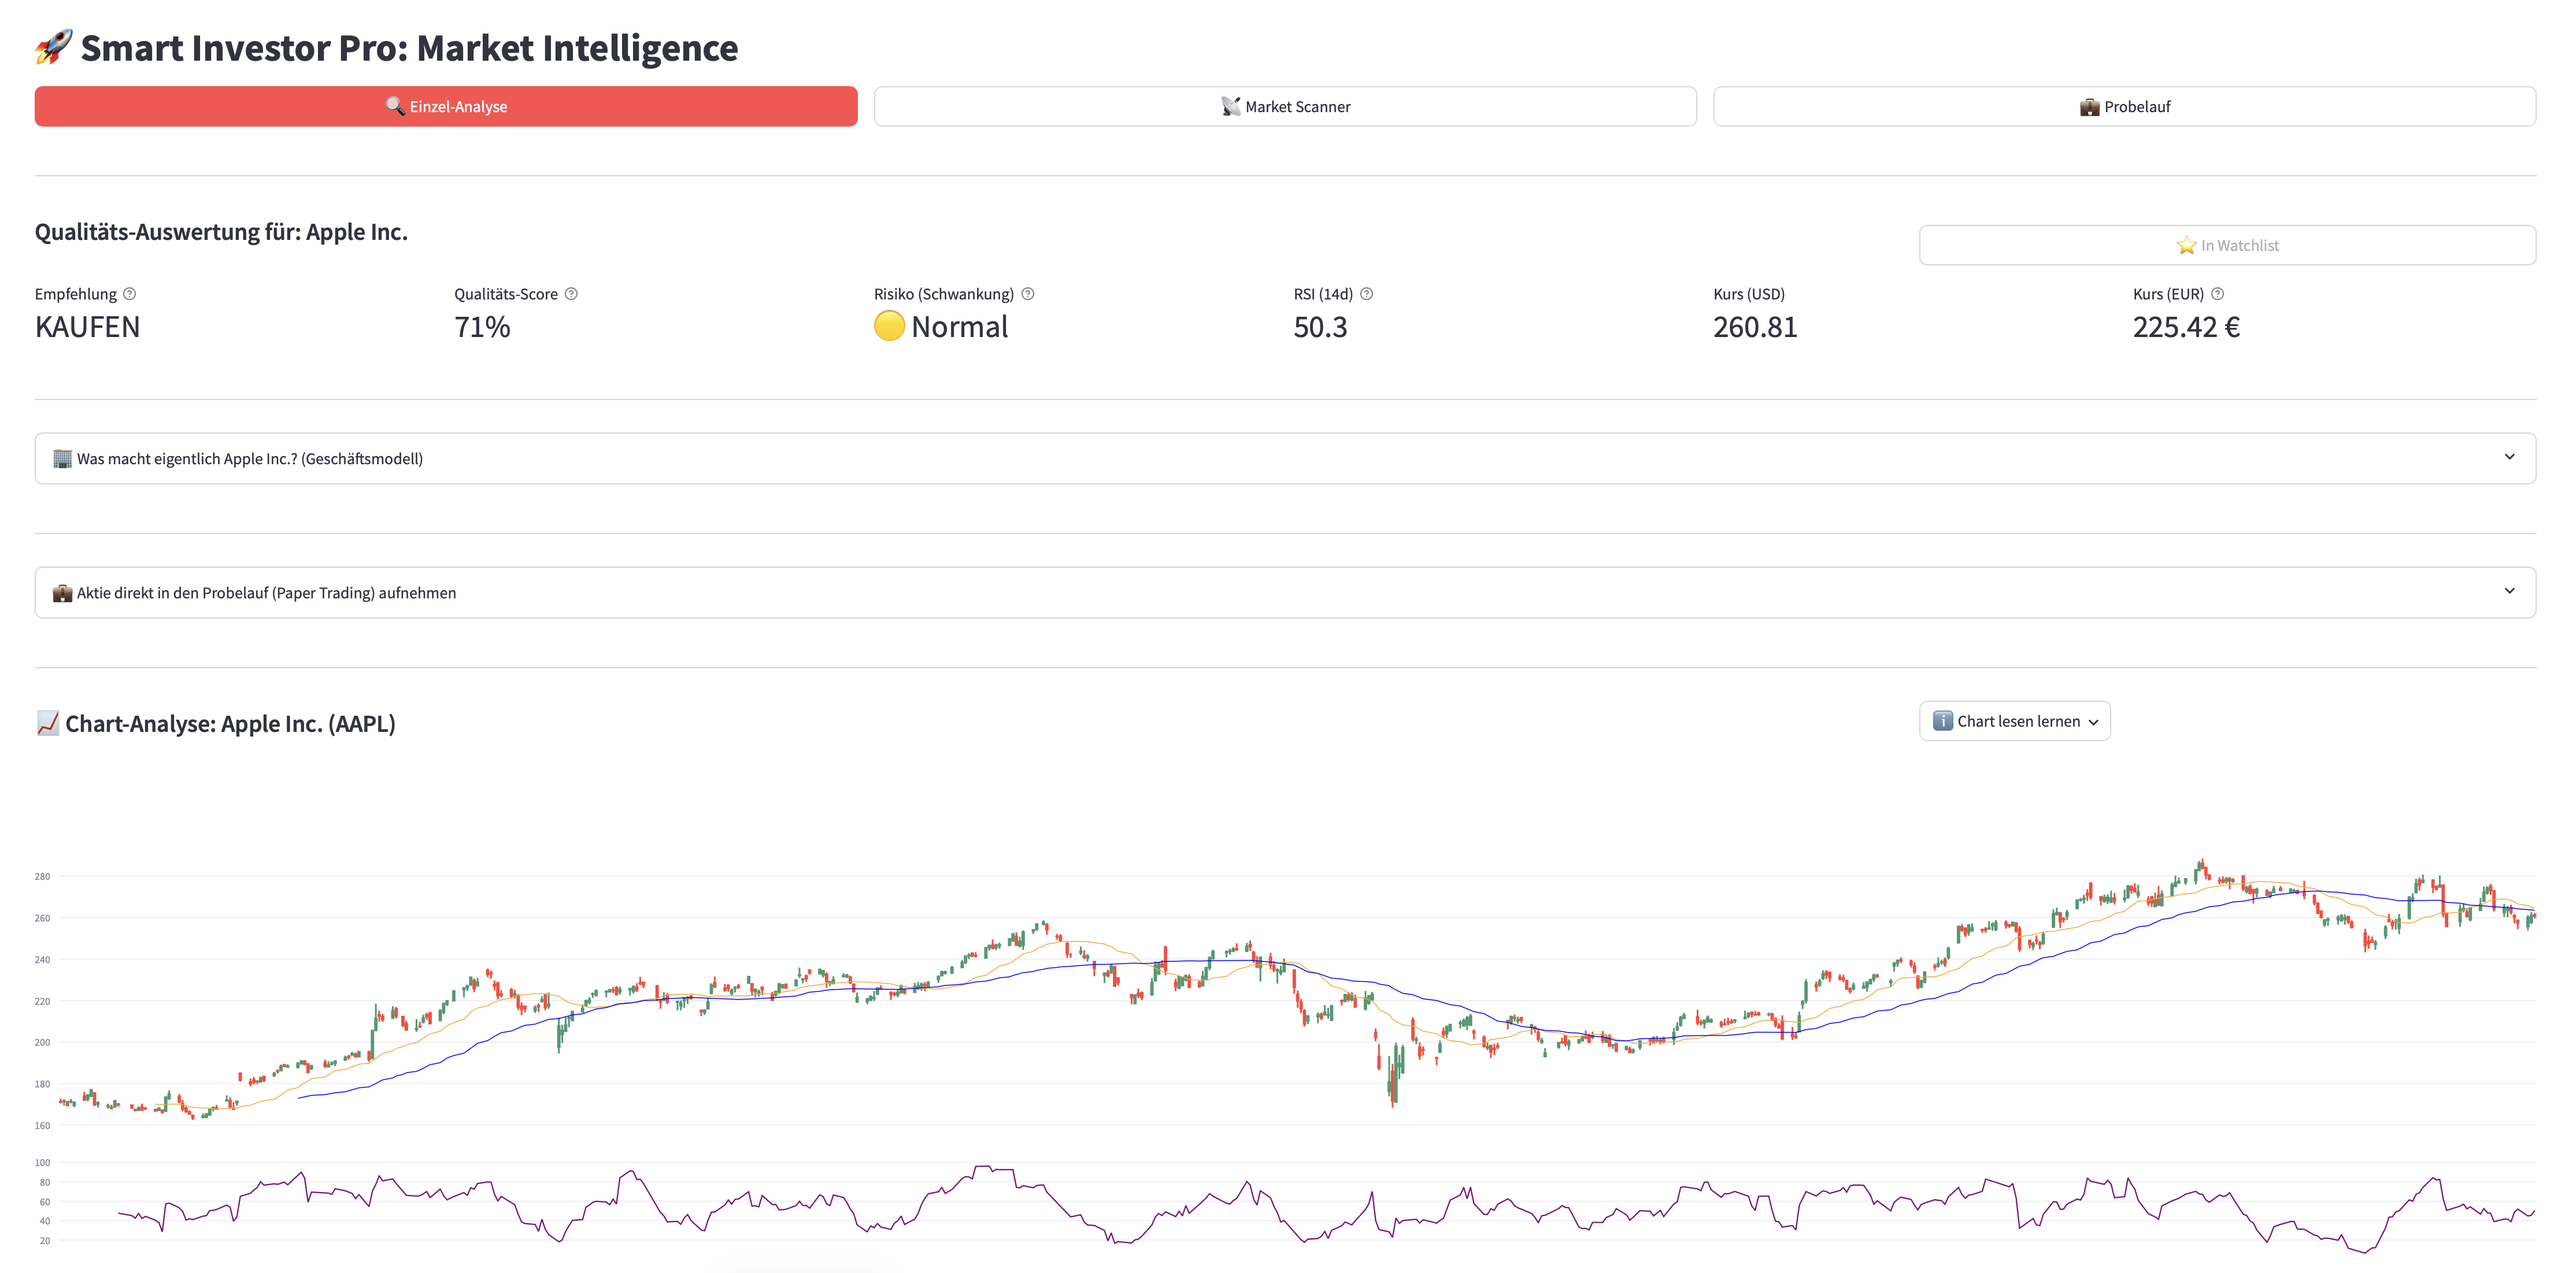Click the chevron on the Geschäftsmodell expander
The image size is (2576, 1273).
pos(2509,457)
